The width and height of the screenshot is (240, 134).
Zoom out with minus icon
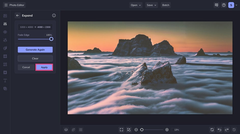point(136,130)
